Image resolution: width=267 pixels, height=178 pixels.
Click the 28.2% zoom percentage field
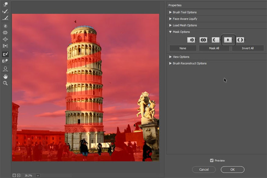click(x=28, y=175)
